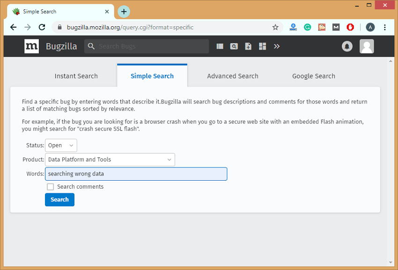Click the 'Status:' label
The height and width of the screenshot is (270, 398).
point(35,146)
